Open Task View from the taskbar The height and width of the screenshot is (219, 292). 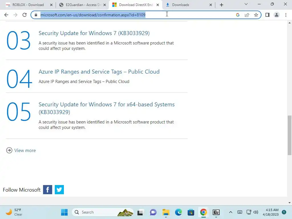pyautogui.click(x=140, y=212)
